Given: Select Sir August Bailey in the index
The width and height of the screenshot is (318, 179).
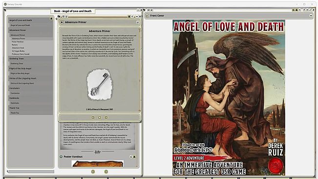Looking at the screenshot, I should [18, 51].
